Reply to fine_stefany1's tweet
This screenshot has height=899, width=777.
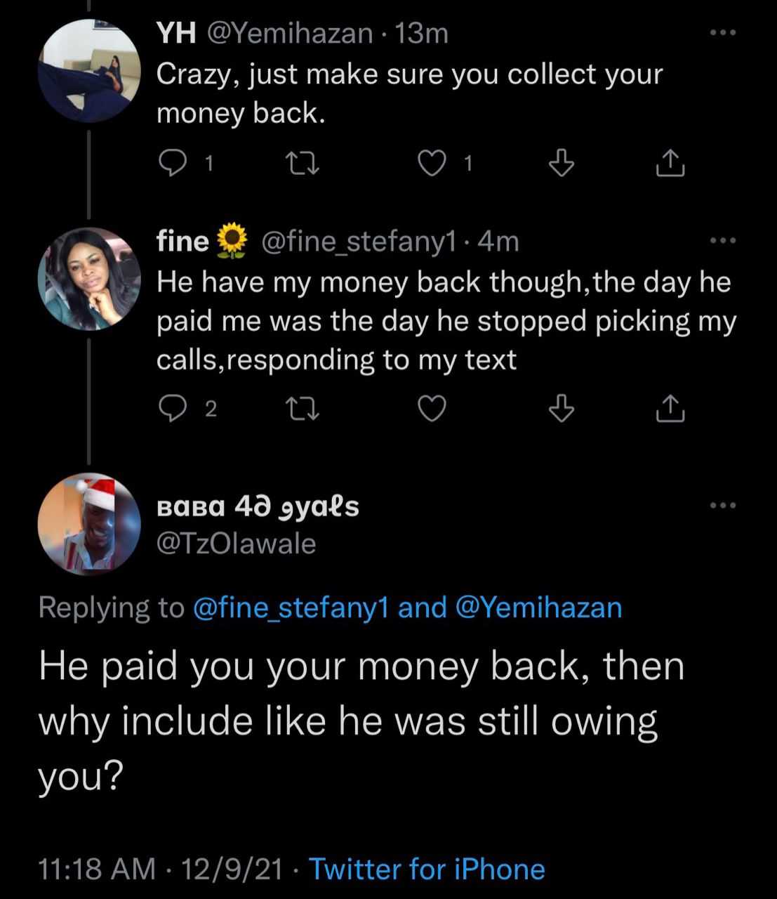point(171,409)
